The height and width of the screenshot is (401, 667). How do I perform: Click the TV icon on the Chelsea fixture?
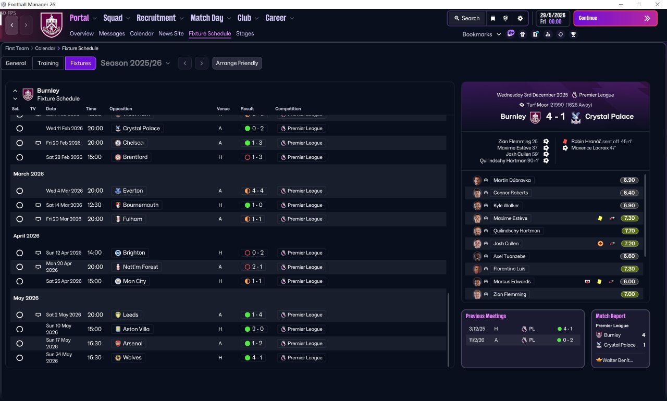point(38,143)
